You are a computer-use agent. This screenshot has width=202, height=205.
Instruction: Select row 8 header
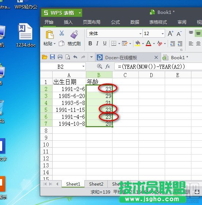tap(46, 130)
